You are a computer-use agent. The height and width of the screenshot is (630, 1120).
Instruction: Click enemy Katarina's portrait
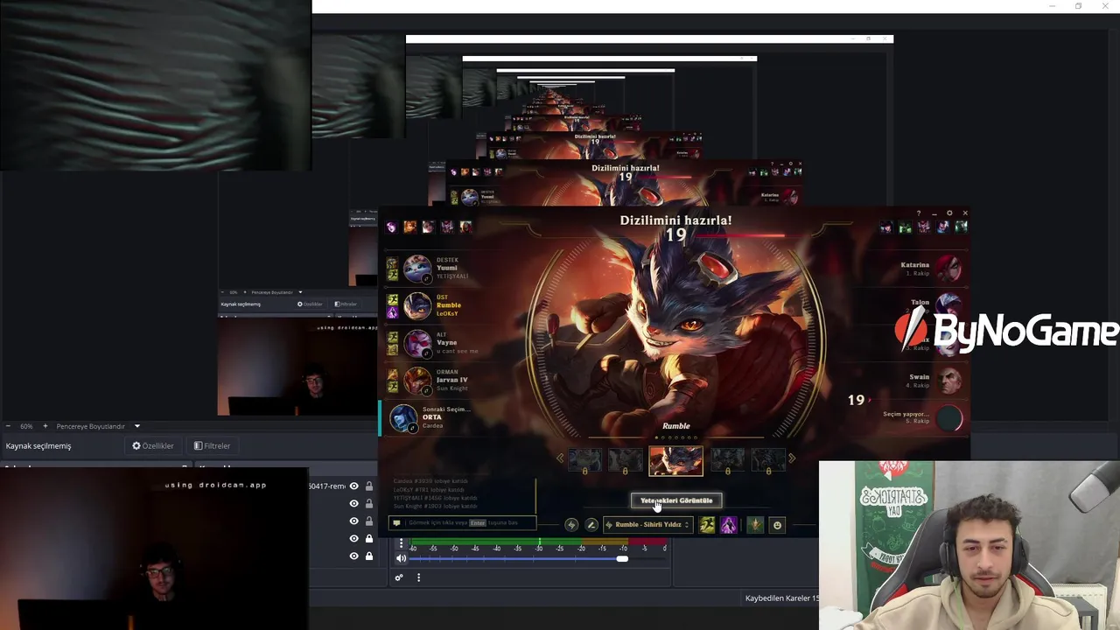point(948,268)
